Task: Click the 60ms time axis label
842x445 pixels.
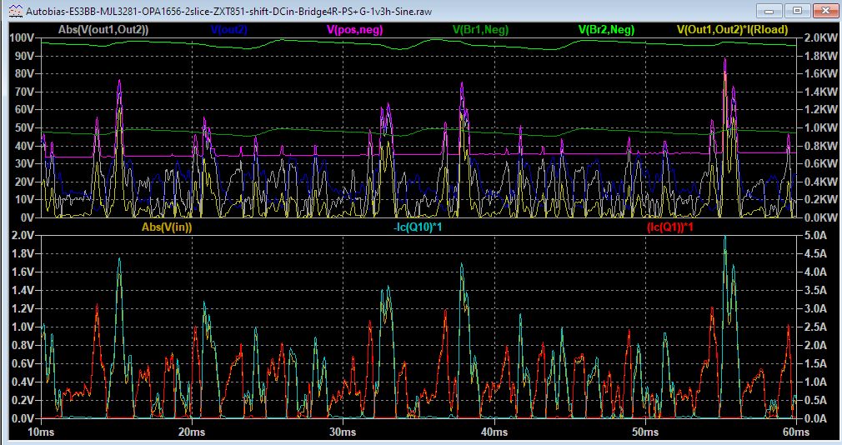Action: point(796,432)
